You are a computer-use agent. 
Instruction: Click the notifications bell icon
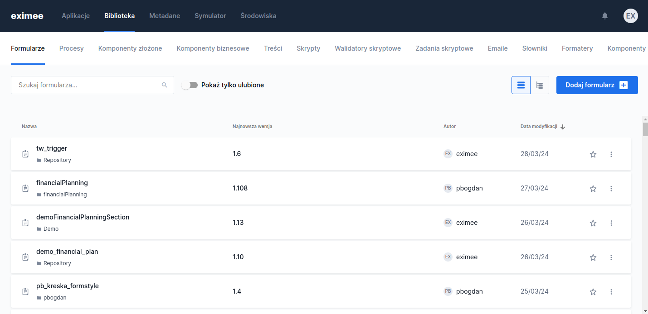(x=604, y=16)
